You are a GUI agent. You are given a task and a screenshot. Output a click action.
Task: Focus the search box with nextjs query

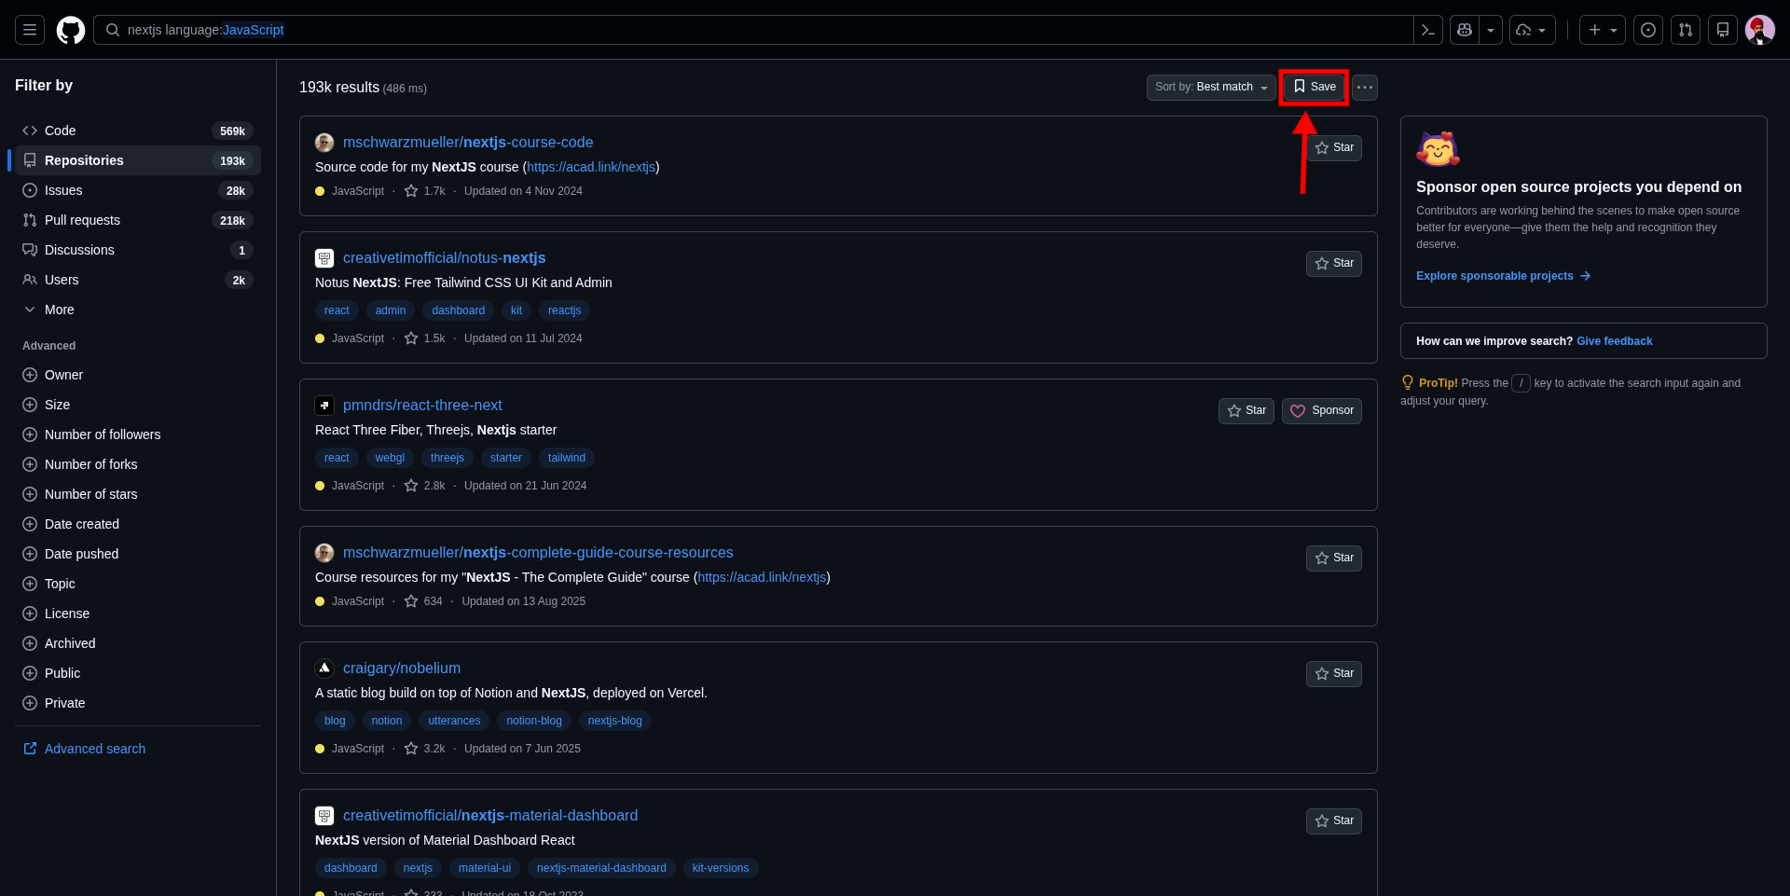(753, 30)
